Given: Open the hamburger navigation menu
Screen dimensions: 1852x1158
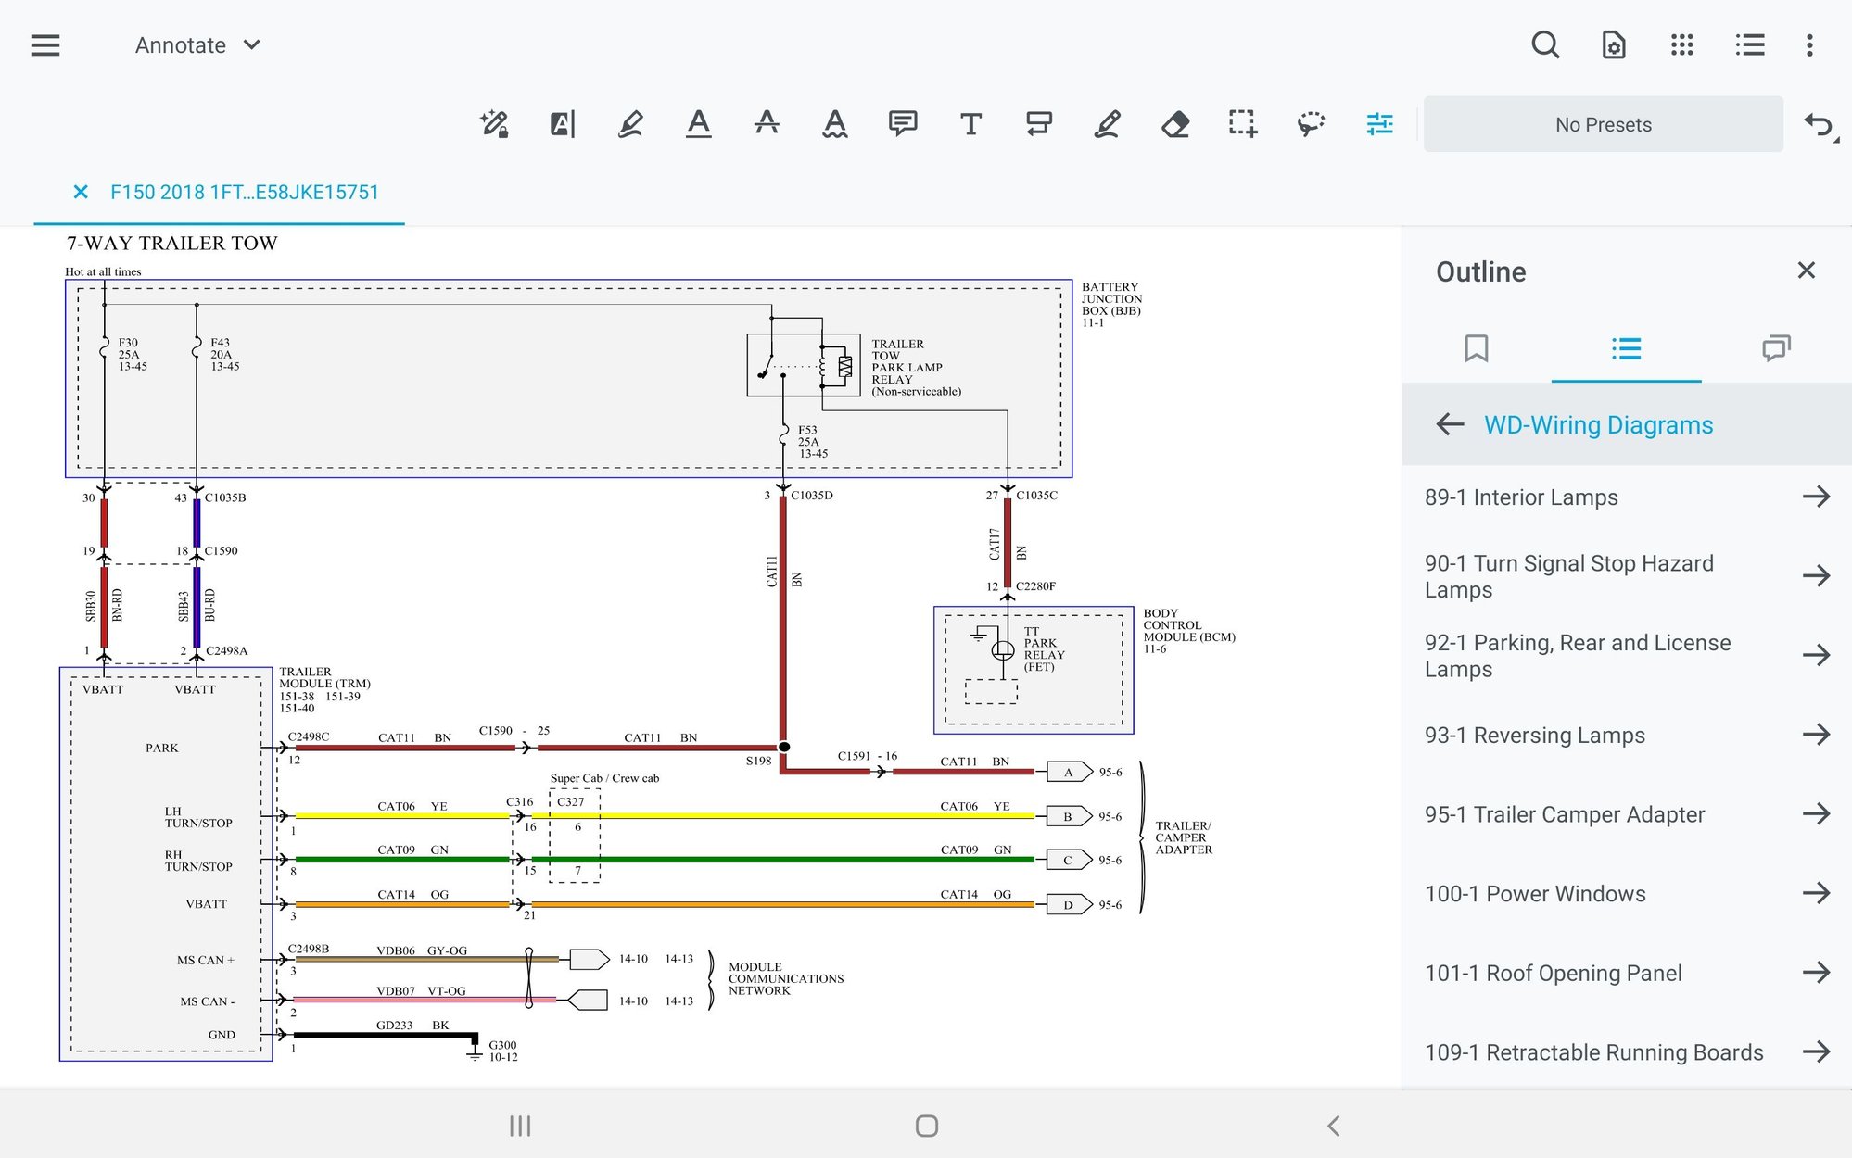Looking at the screenshot, I should 45,44.
